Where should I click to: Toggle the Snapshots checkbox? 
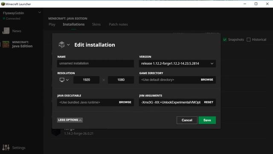pyautogui.click(x=225, y=40)
